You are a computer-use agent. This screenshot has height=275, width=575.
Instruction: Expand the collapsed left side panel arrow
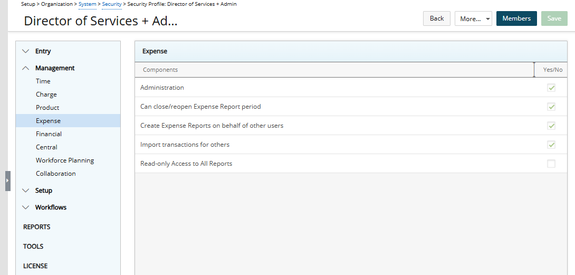8,181
